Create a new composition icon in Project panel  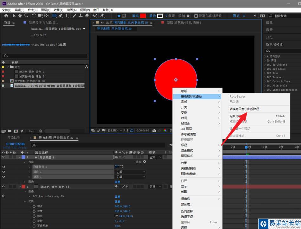tap(16, 131)
